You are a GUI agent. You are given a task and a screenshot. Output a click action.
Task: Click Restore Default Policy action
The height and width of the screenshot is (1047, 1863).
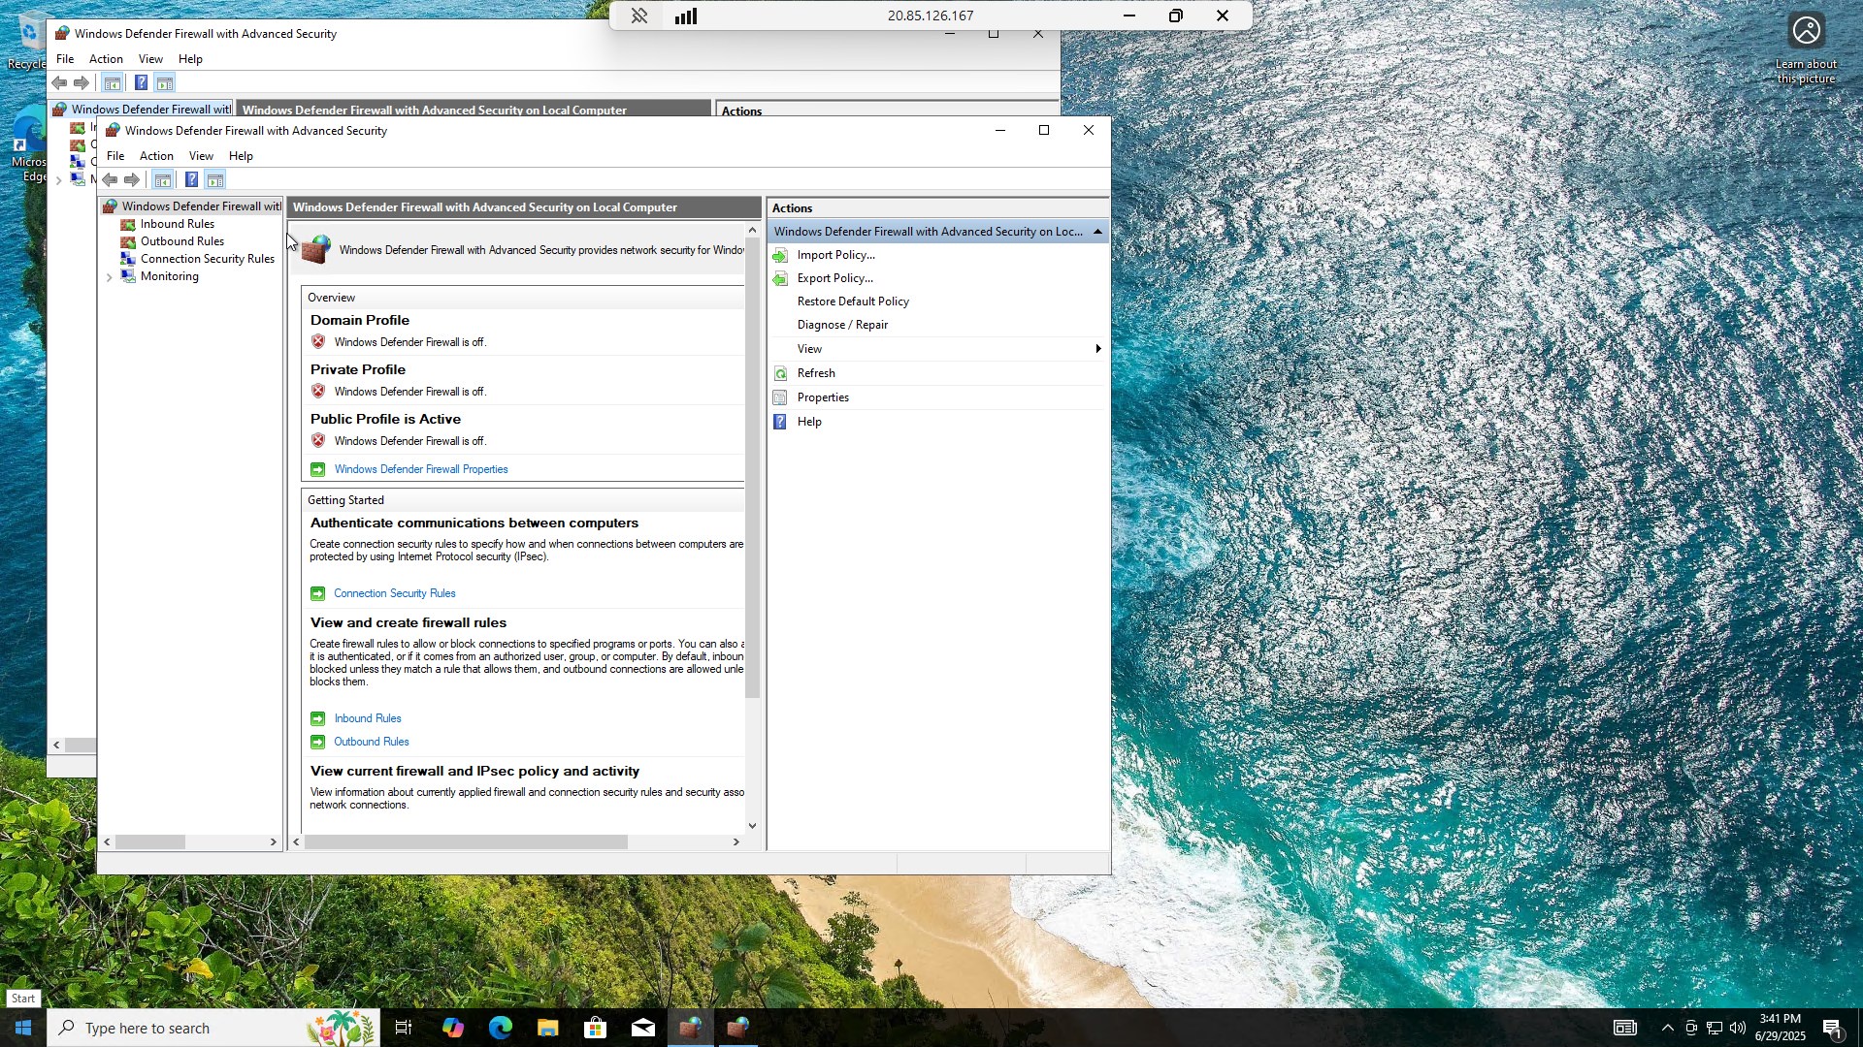[x=853, y=301]
